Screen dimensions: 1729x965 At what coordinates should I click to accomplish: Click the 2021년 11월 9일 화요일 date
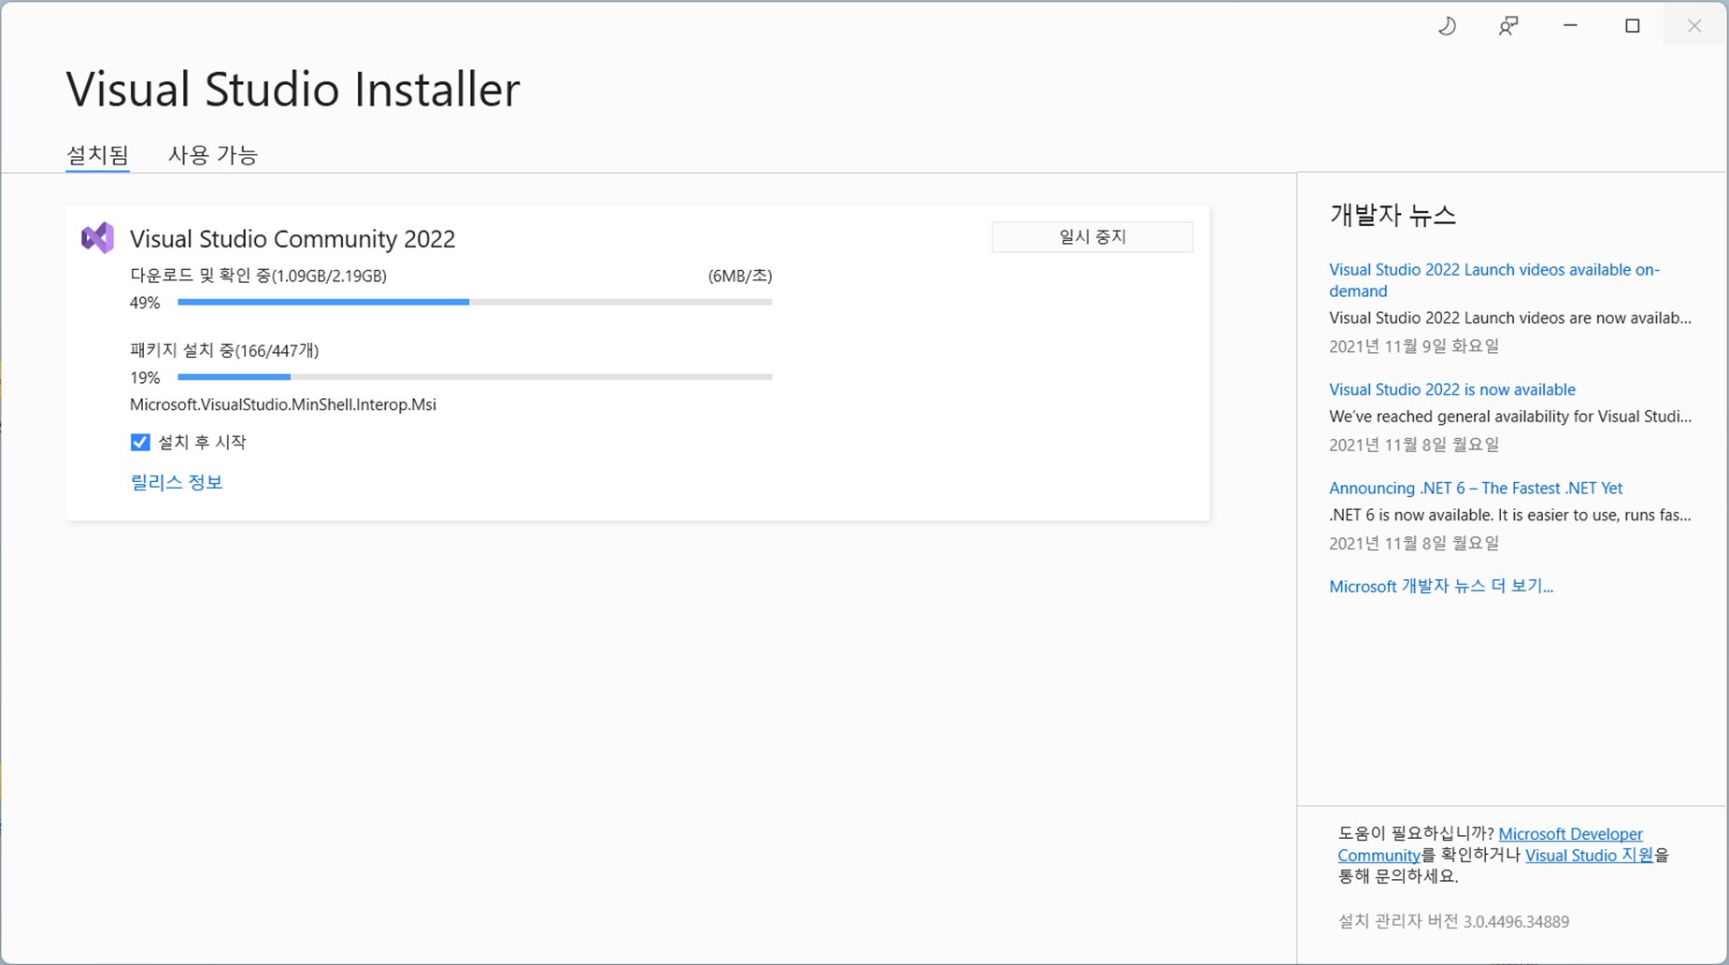1414,346
